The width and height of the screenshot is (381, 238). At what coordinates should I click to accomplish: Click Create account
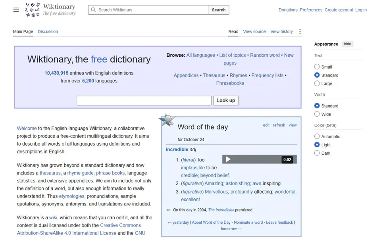(x=339, y=10)
